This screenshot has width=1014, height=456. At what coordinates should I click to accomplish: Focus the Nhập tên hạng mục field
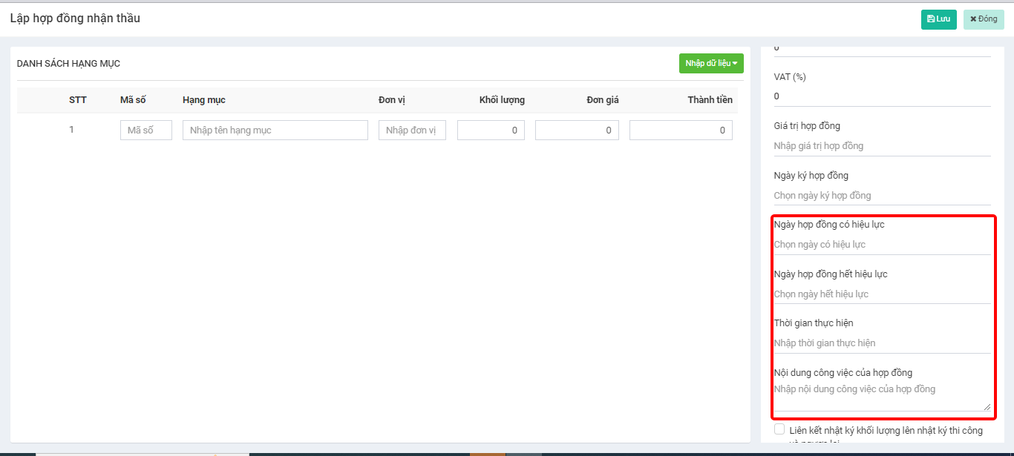click(275, 130)
